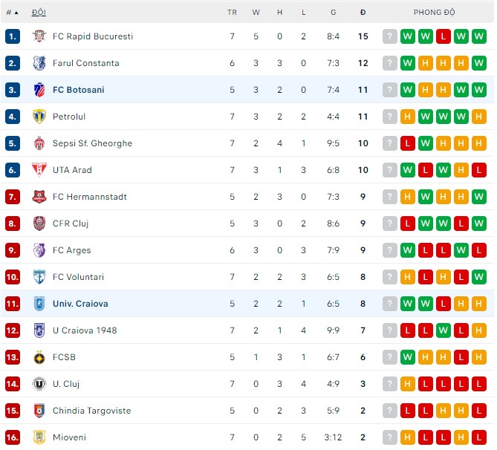Viewport: 497px width, 450px height.
Task: Click the Chindia Targoviste team logo
Action: tap(39, 411)
